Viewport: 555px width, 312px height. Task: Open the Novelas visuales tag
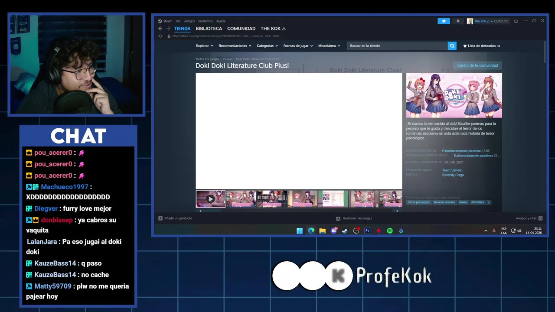[444, 202]
